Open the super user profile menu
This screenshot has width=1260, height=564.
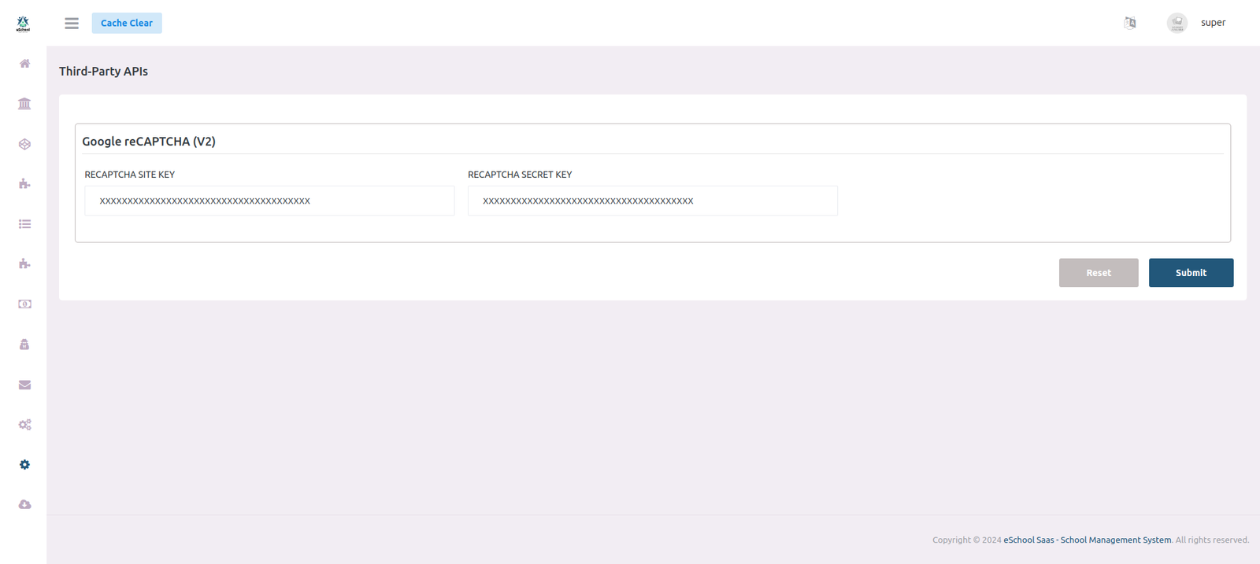[1197, 23]
